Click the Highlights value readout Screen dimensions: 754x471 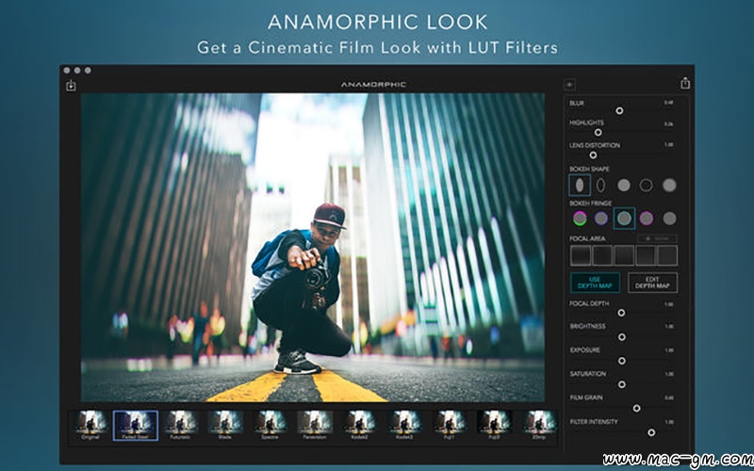click(668, 124)
